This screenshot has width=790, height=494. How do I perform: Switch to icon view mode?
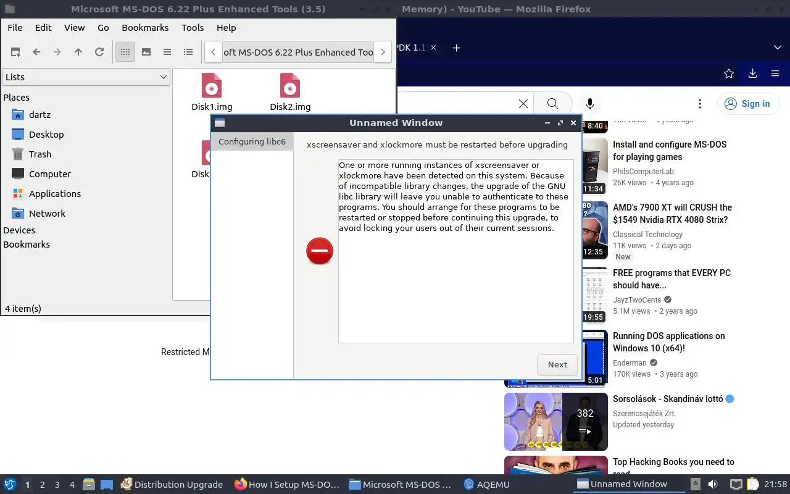point(125,52)
